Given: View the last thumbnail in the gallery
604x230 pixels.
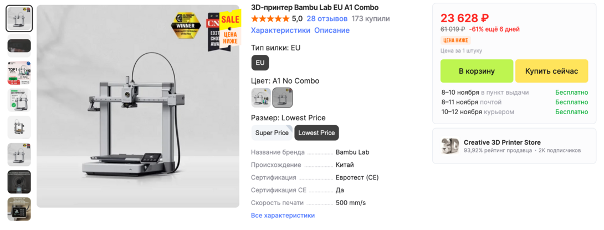Looking at the screenshot, I should click(19, 209).
